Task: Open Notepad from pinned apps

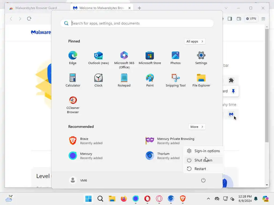Action: 124,80
